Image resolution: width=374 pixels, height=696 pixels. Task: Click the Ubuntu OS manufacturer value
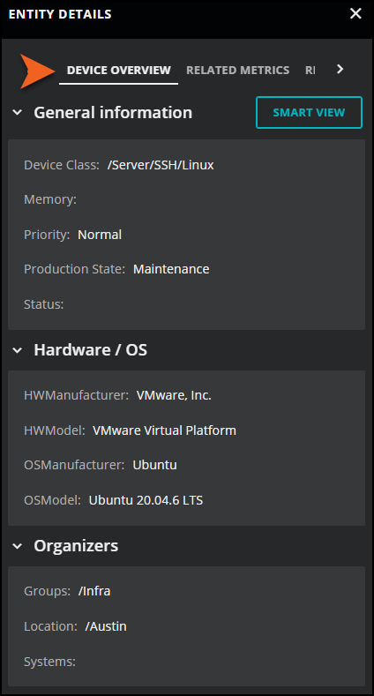tap(155, 465)
